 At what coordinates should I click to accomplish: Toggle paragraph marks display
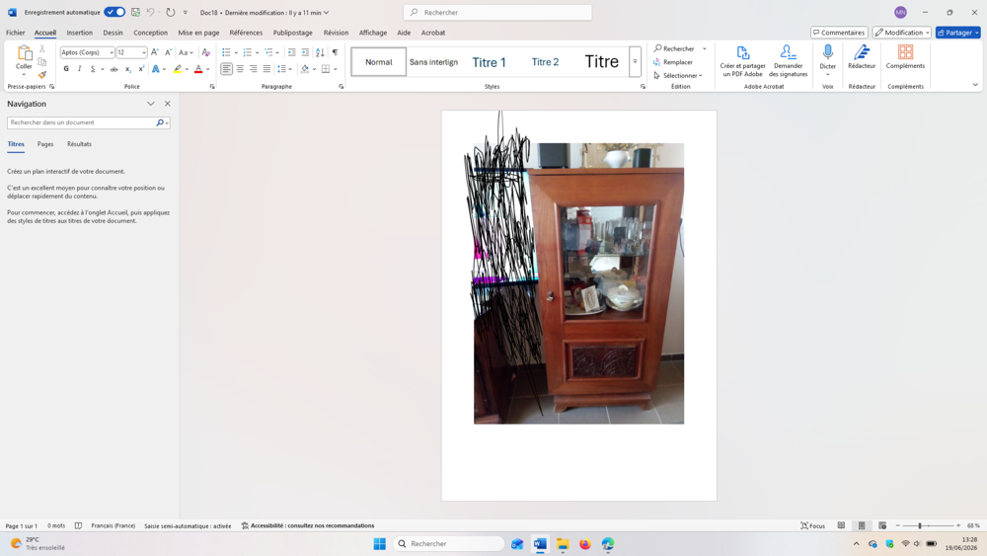[x=335, y=52]
